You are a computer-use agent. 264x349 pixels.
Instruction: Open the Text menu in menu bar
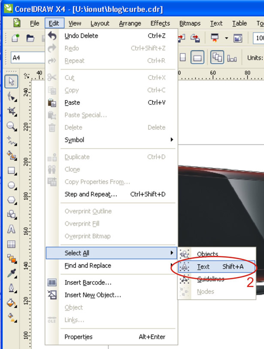[x=216, y=23]
